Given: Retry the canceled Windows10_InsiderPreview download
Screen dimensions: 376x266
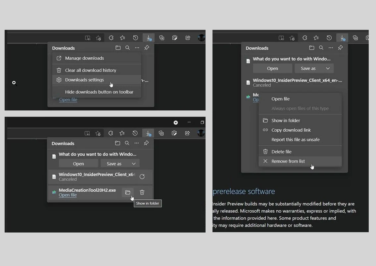Looking at the screenshot, I should pos(142,177).
